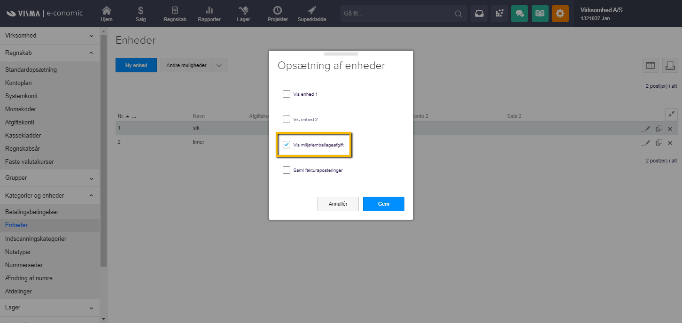Click the table column layout icon
This screenshot has width=682, height=323.
click(x=650, y=66)
